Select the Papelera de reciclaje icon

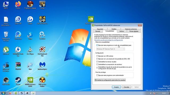coord(6,36)
